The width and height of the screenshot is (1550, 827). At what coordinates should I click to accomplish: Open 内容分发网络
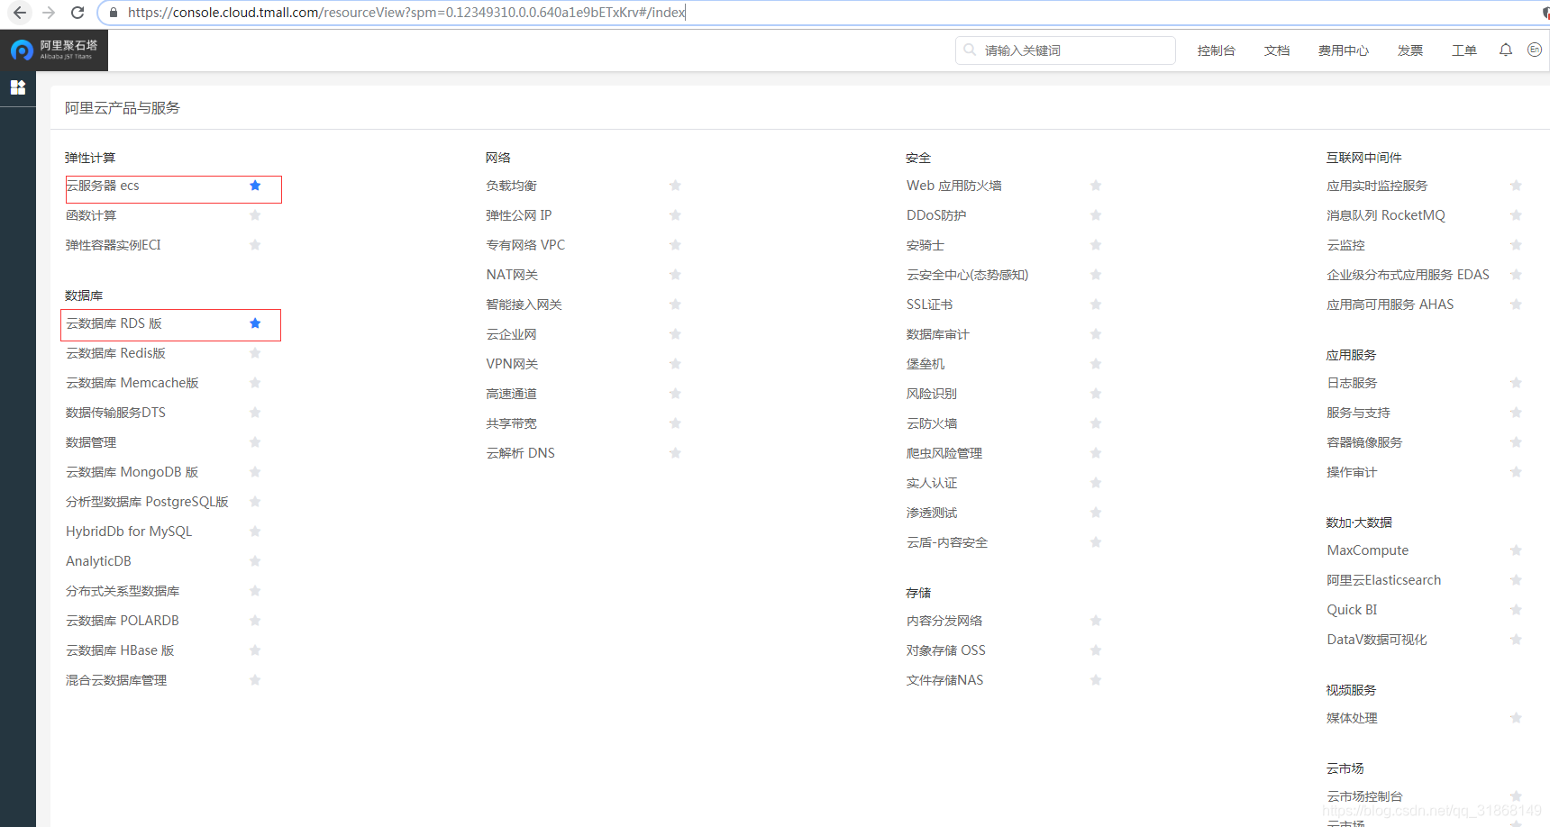(944, 621)
